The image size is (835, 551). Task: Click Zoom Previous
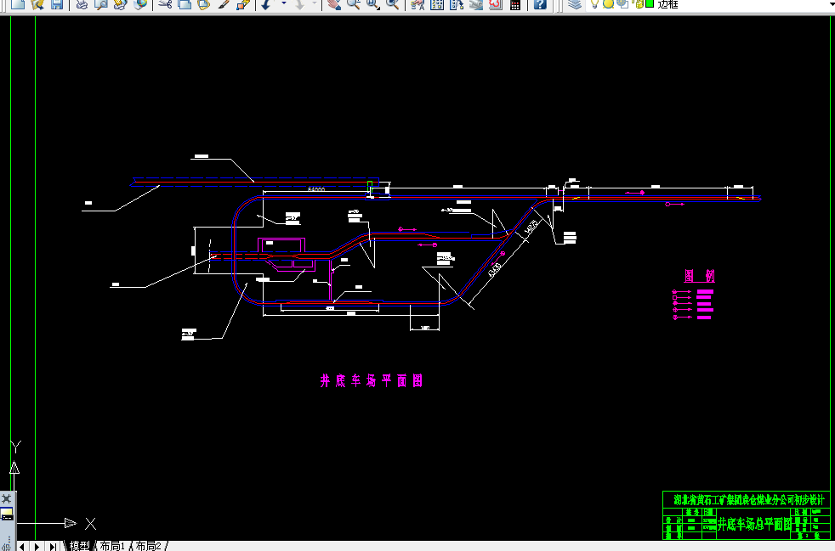[x=393, y=4]
